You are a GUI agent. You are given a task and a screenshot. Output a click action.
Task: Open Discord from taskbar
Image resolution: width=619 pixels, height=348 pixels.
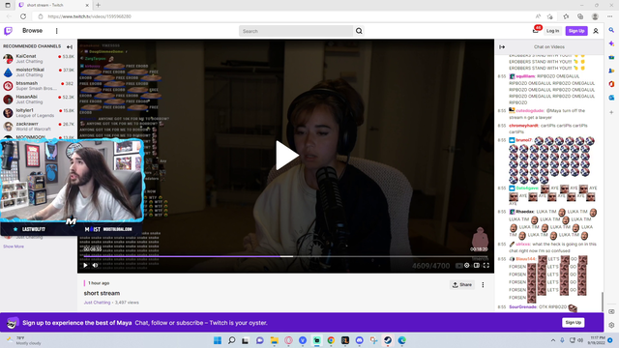point(359,340)
